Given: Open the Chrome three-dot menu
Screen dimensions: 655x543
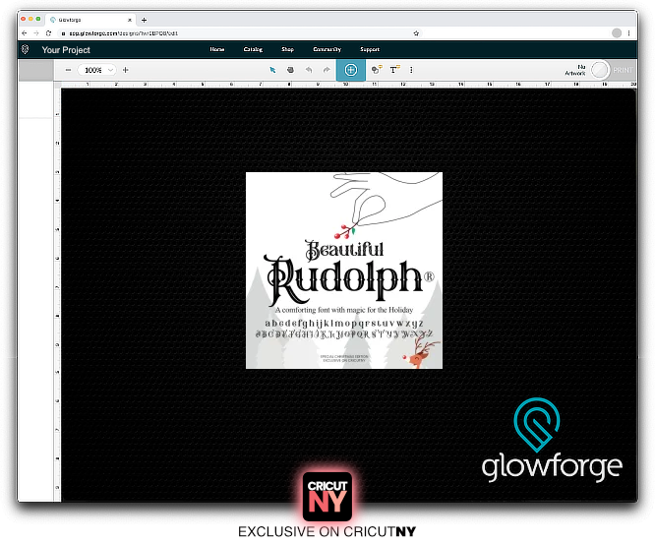Looking at the screenshot, I should tap(628, 33).
